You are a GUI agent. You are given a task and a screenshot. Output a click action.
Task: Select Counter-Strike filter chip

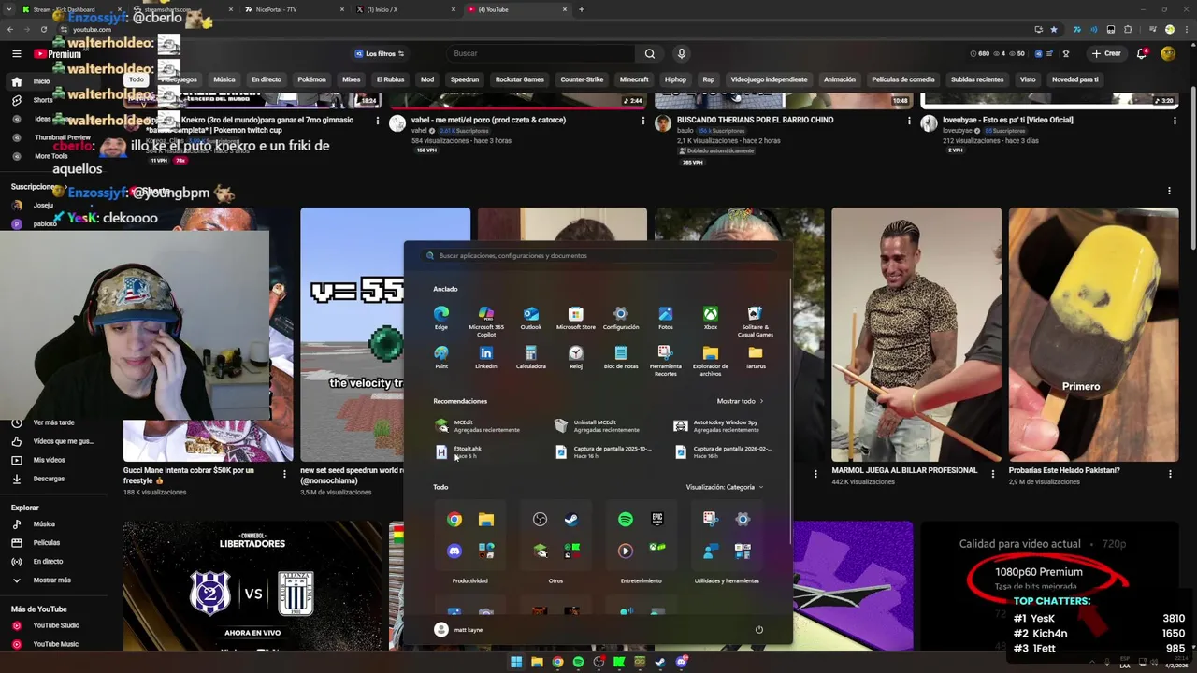pyautogui.click(x=582, y=79)
